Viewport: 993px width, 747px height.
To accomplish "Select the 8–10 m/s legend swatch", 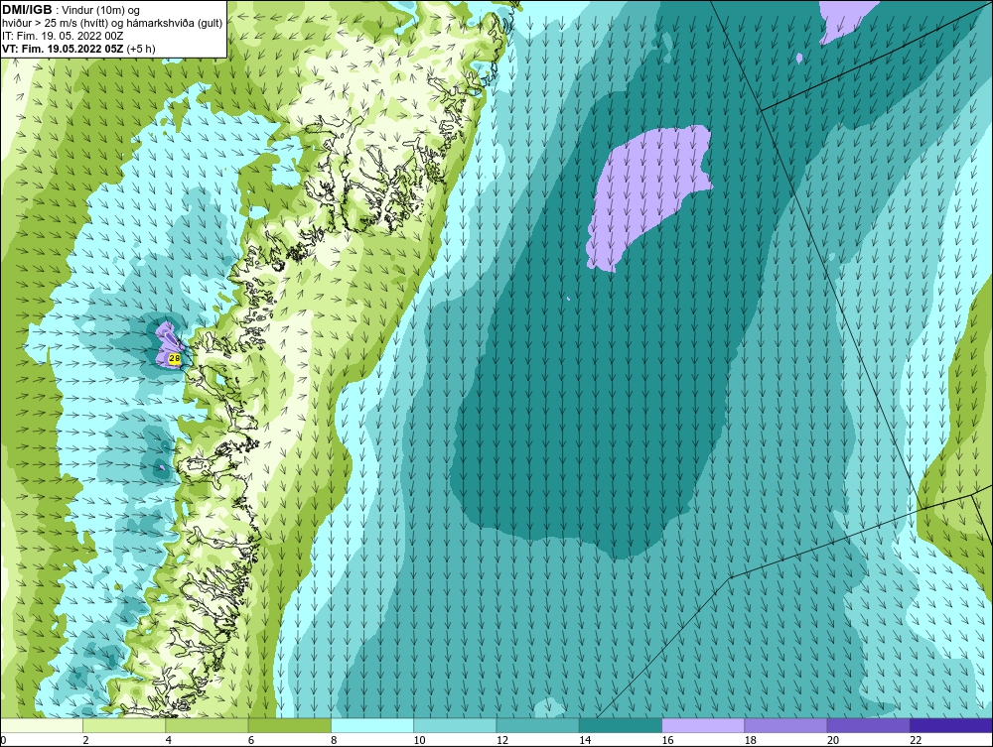I will pyautogui.click(x=372, y=725).
